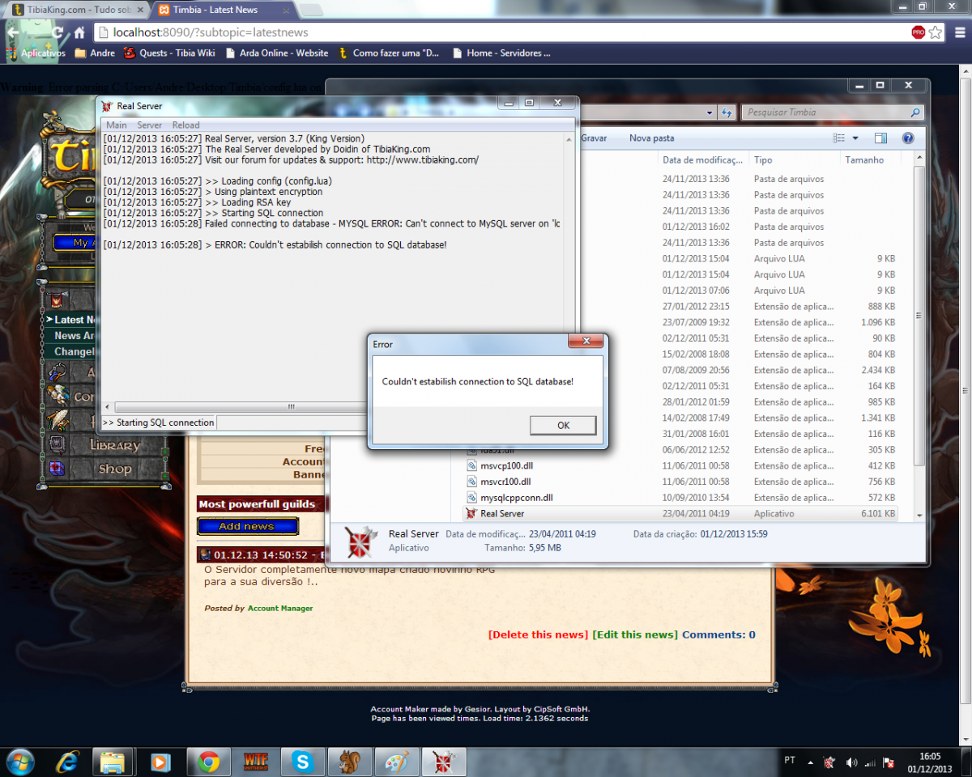Screen dimensions: 972x777
Task: Click the Library menu on Timbia site
Action: click(114, 445)
